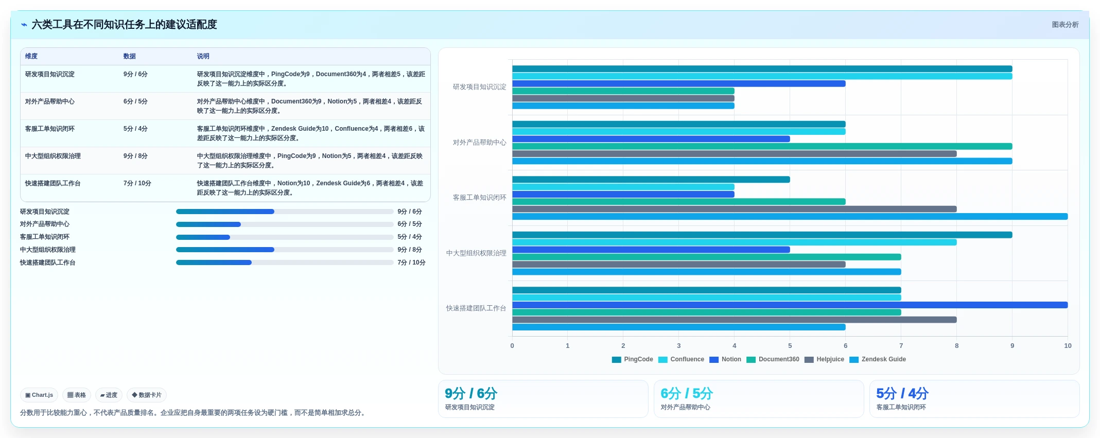Toggle the Notion legend color box
This screenshot has height=438, width=1100.
[713, 360]
